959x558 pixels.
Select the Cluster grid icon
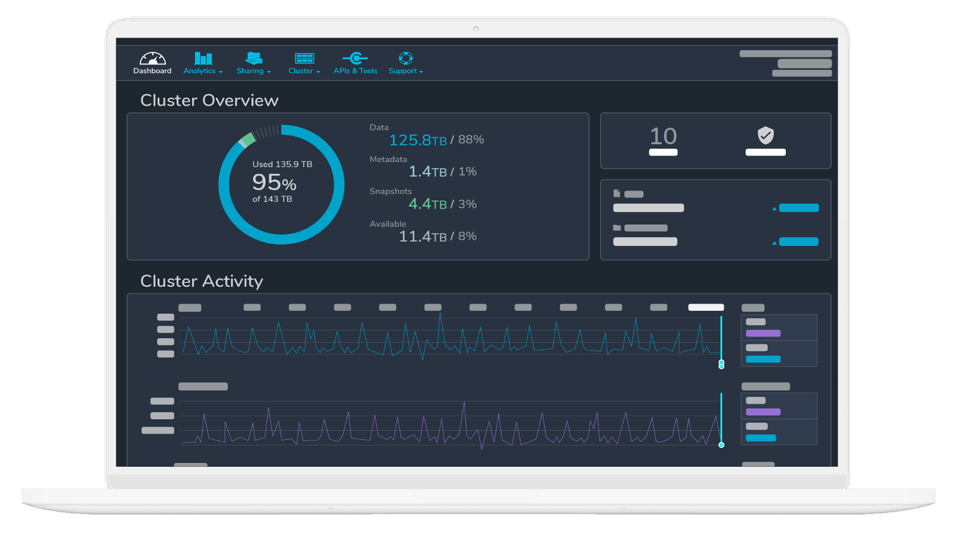click(304, 58)
